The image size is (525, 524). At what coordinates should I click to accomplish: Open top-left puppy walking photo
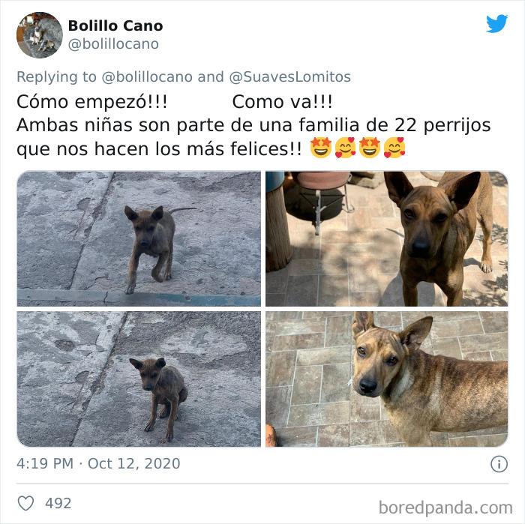(139, 238)
